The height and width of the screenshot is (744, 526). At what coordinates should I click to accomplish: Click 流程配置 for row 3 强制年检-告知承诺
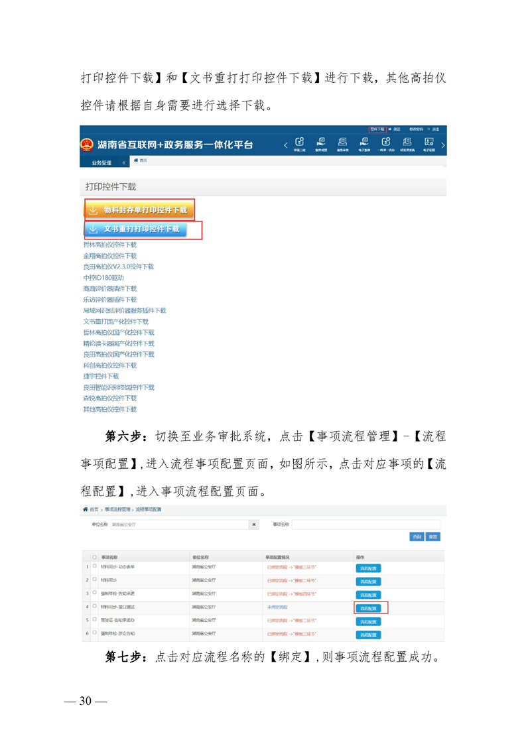pyautogui.click(x=368, y=595)
